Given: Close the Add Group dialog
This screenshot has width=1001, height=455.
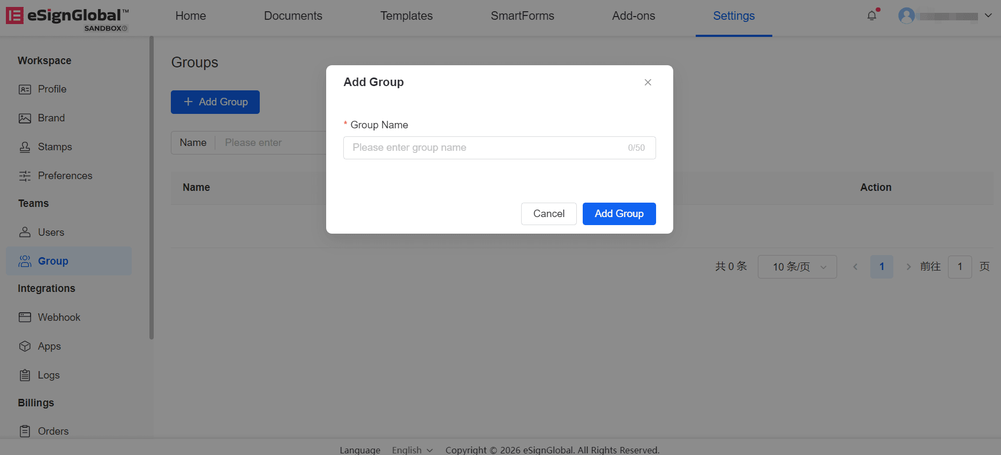Looking at the screenshot, I should [x=648, y=82].
